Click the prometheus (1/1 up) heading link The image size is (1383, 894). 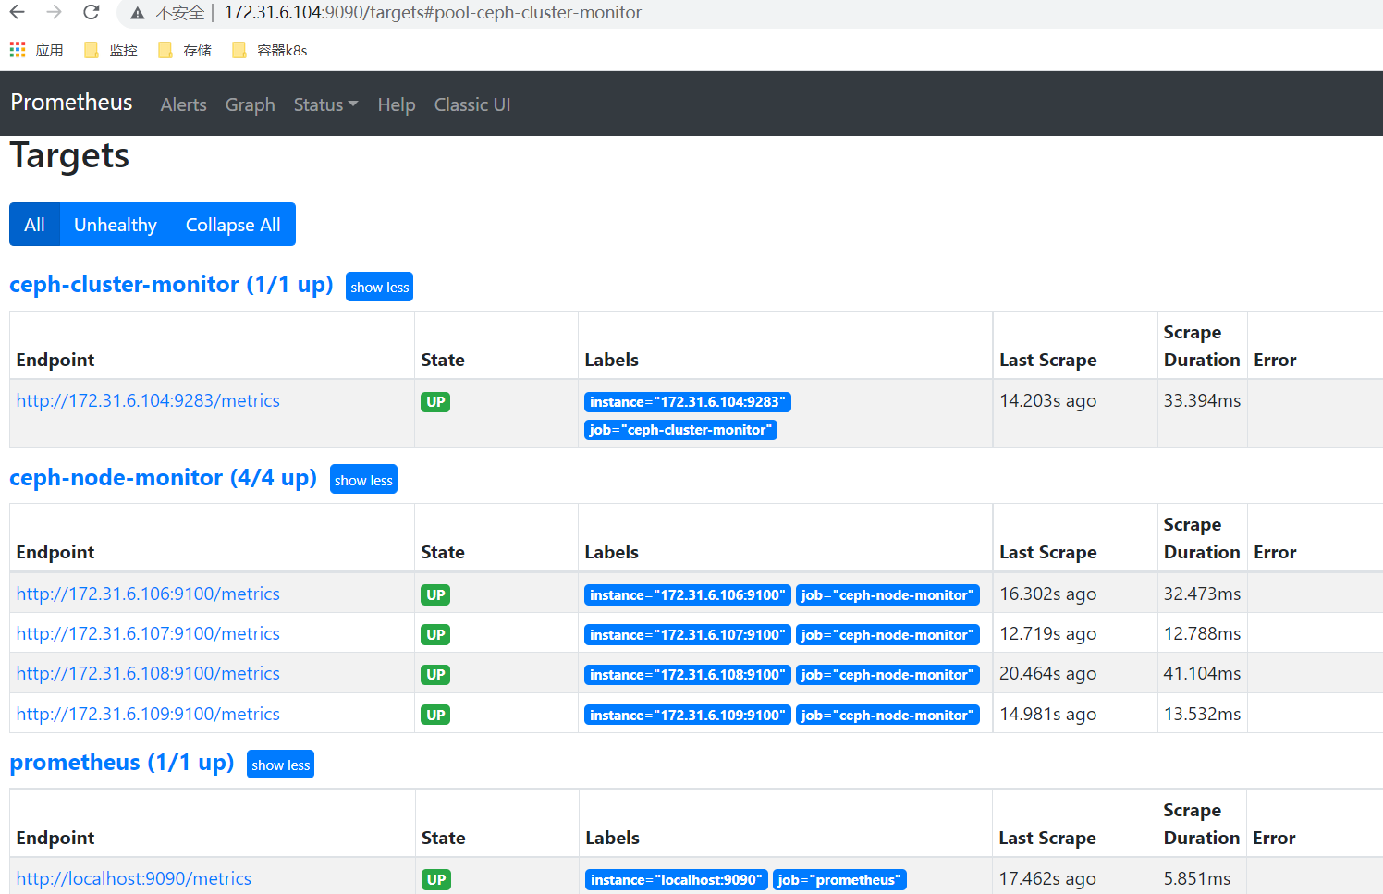point(122,763)
